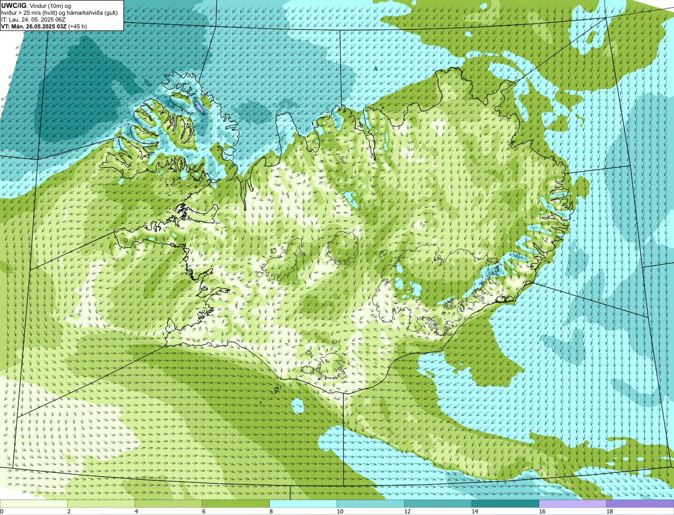Click the legend tick label "18"
Screen dimensions: 674x515
pos(609,511)
